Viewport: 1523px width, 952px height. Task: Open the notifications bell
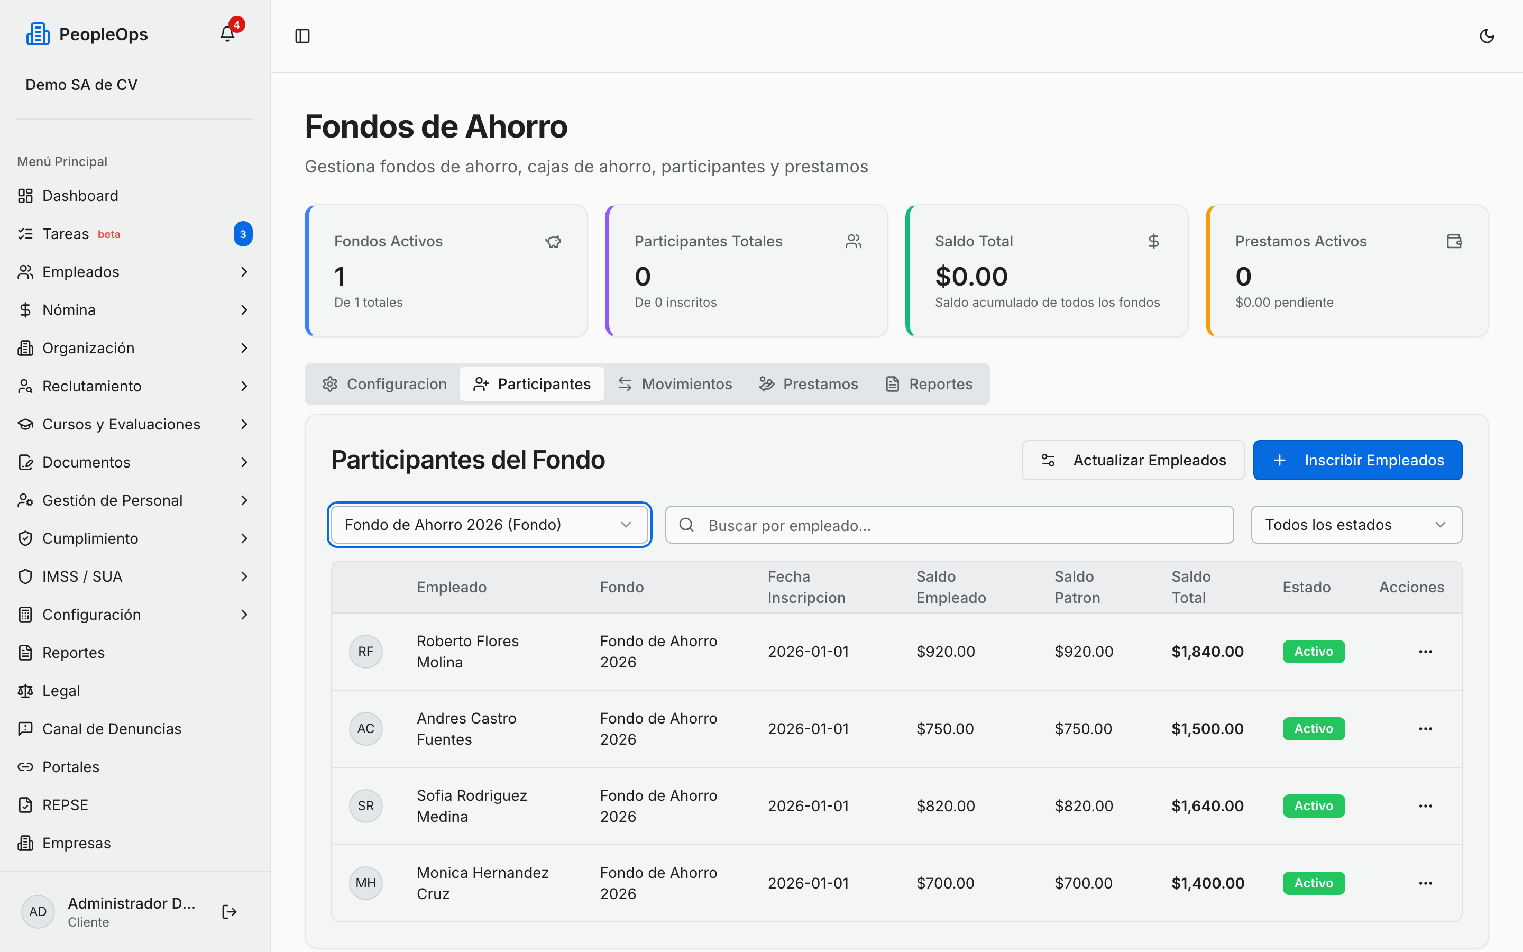[227, 34]
